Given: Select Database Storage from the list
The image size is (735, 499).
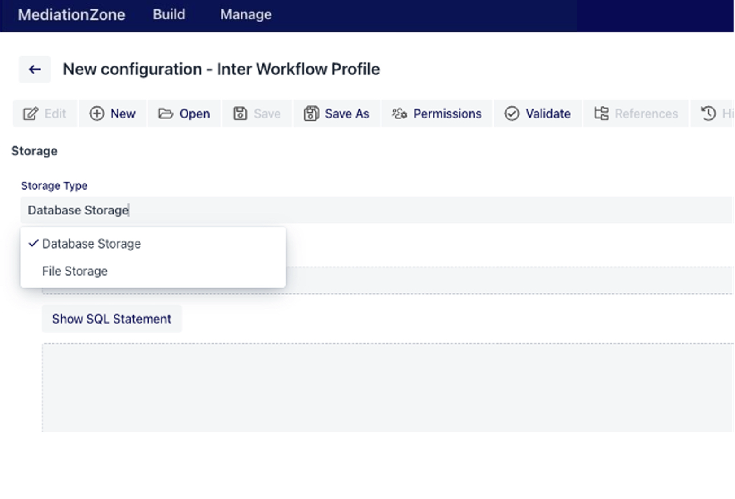Looking at the screenshot, I should point(92,244).
